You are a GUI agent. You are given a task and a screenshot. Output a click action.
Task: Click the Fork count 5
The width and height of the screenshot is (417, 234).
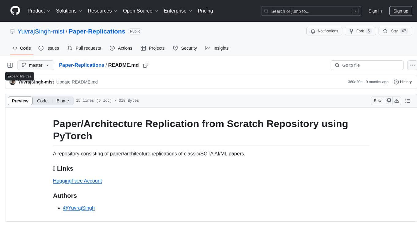369,31
